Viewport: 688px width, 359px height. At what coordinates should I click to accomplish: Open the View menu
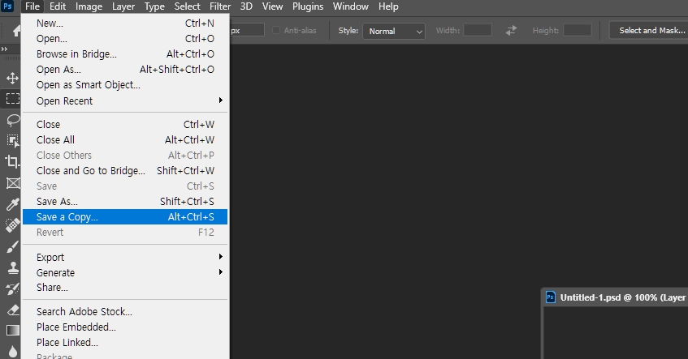272,6
